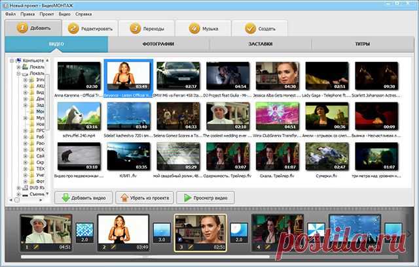Click the DVD RW drive icon in the tree
This screenshot has width=419, height=267.
(25, 187)
